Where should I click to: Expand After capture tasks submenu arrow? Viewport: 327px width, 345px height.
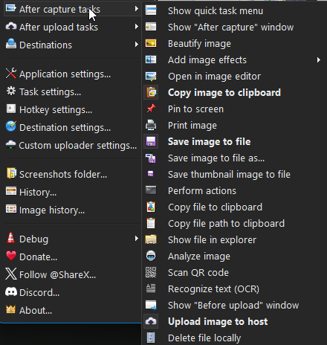click(x=137, y=9)
